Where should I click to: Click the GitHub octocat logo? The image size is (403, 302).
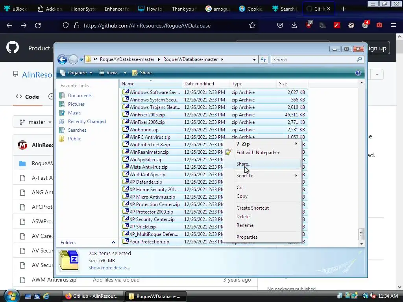13,48
